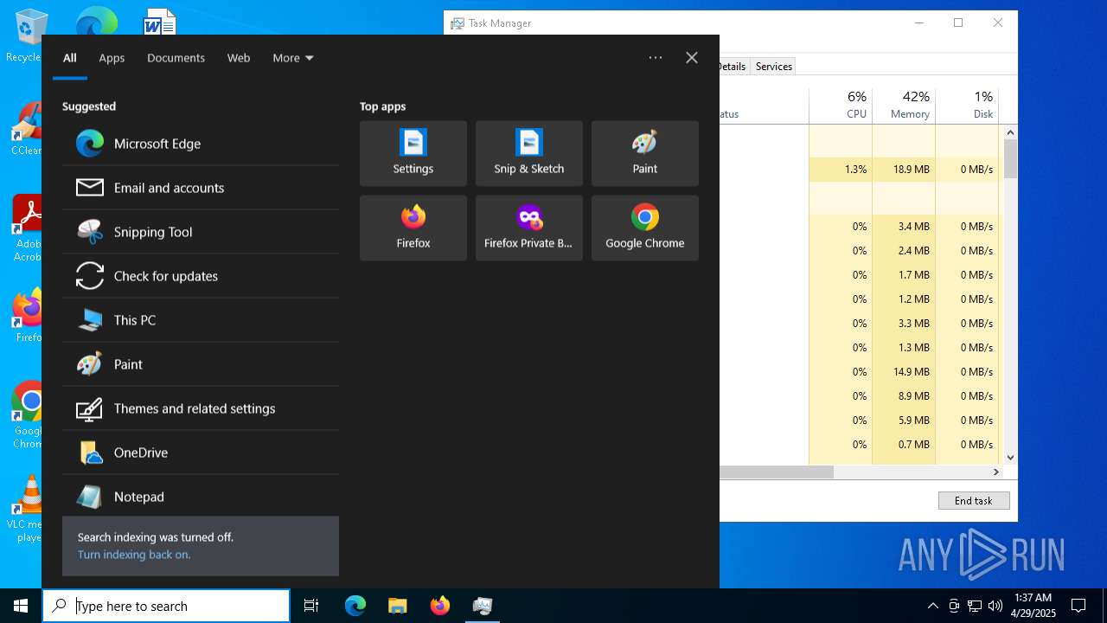Switch to the Documents search tab
This screenshot has width=1107, height=623.
tap(176, 58)
